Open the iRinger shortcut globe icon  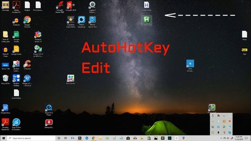click(27, 80)
